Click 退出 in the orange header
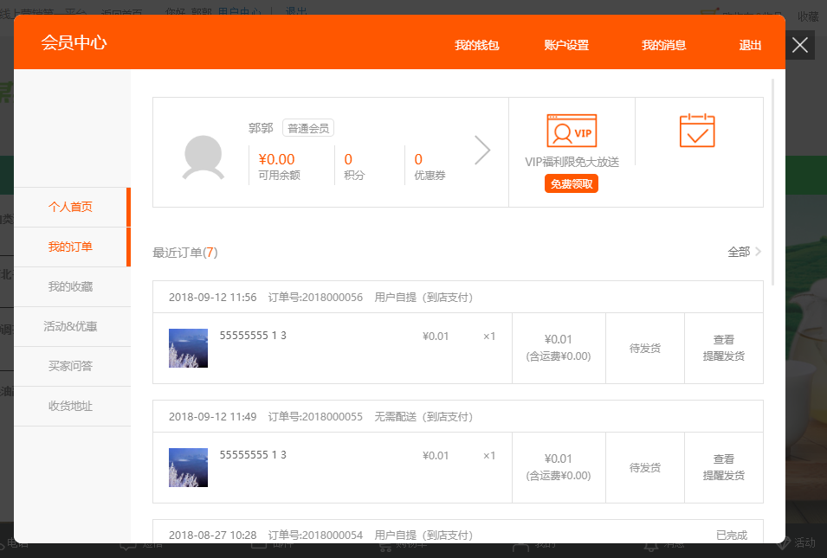The height and width of the screenshot is (558, 827). pos(750,45)
